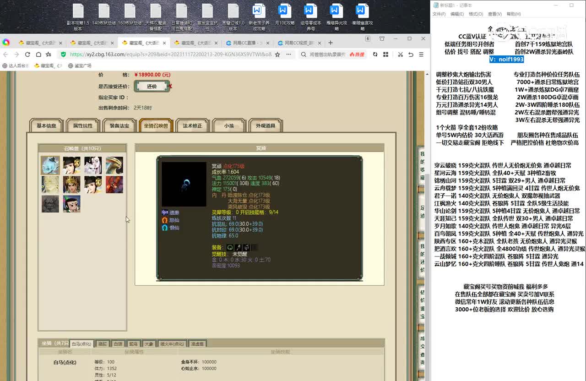The height and width of the screenshot is (381, 586).
Task: Select the 骆驼 mount tab
Action: [x=102, y=344]
